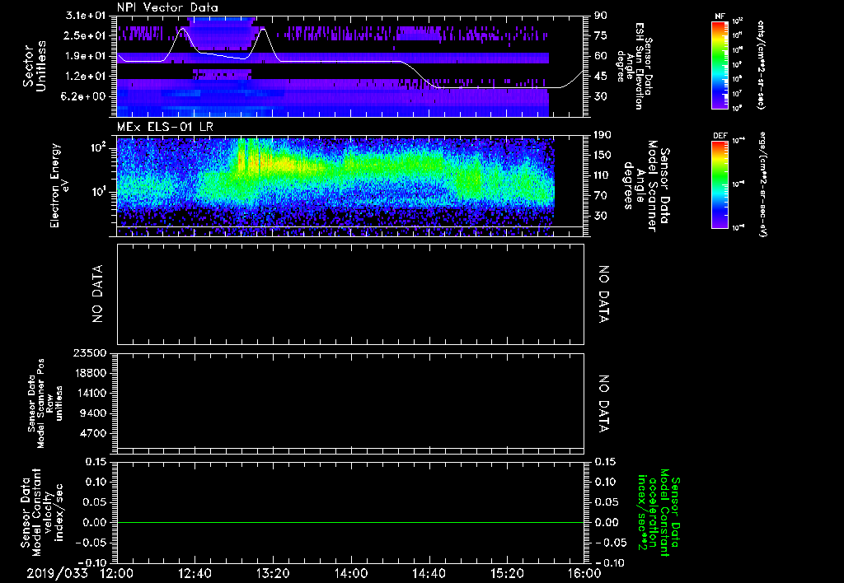Click the "1.9e+01" sector tick label

(x=85, y=56)
